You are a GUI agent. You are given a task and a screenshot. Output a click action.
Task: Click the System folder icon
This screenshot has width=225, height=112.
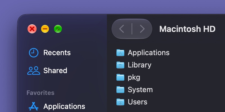click(x=120, y=90)
